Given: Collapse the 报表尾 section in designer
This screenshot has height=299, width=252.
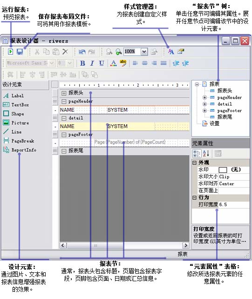Looking at the screenshot, I should pyautogui.click(x=64, y=151).
